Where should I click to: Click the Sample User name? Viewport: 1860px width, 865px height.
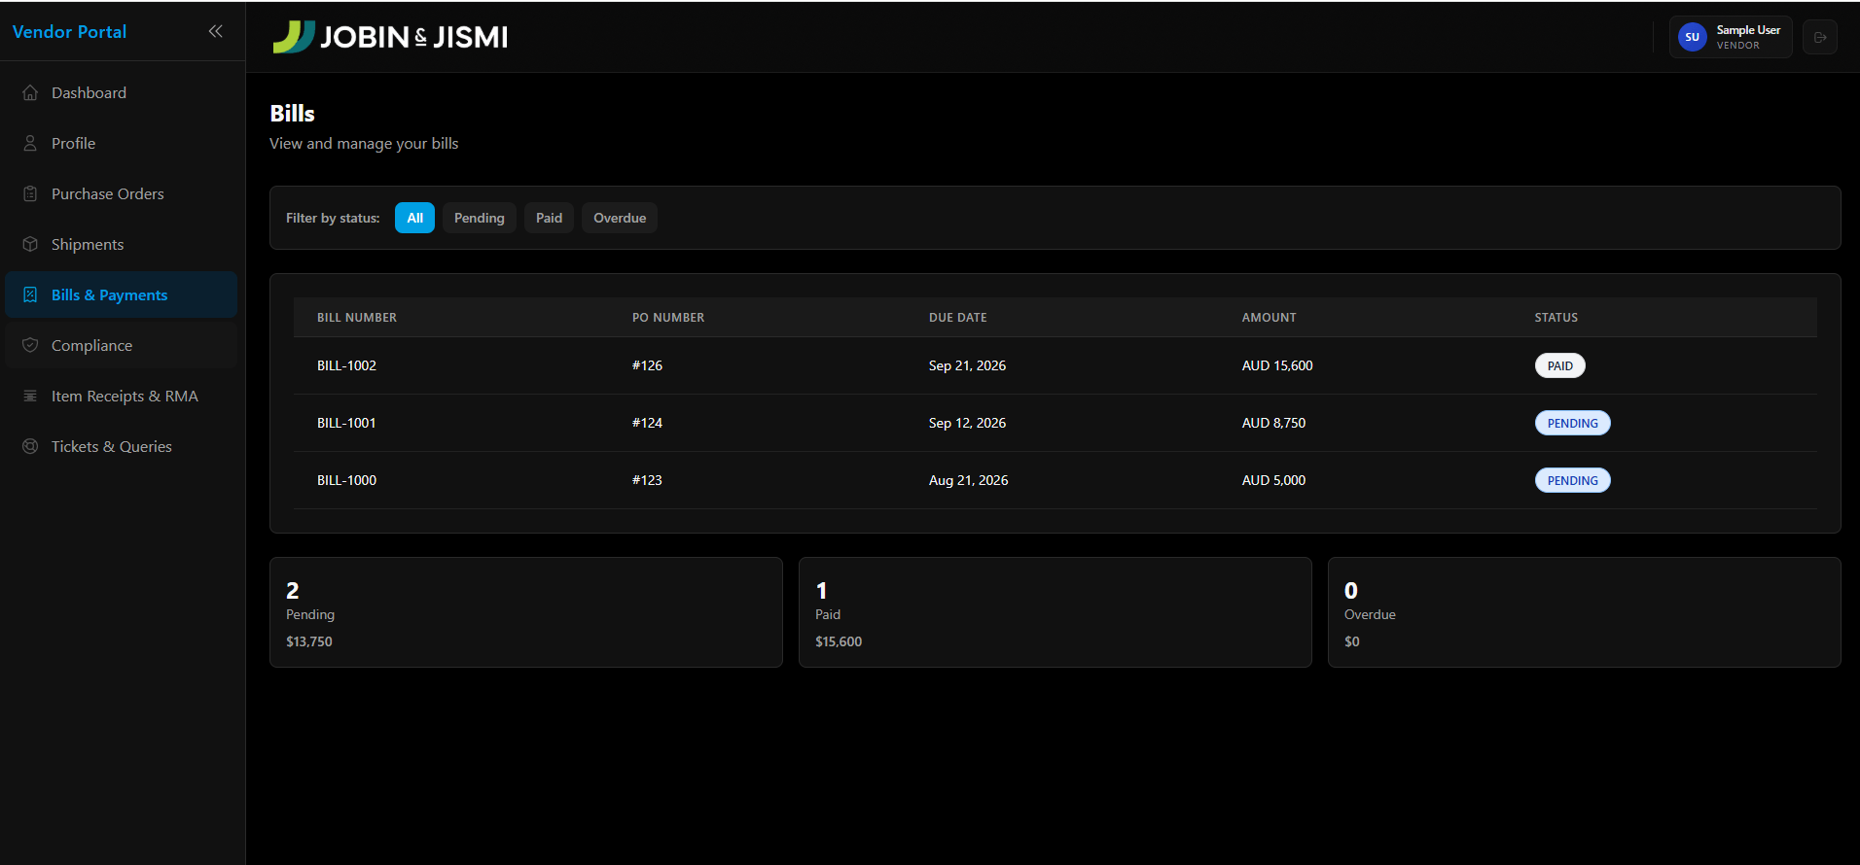tap(1748, 30)
